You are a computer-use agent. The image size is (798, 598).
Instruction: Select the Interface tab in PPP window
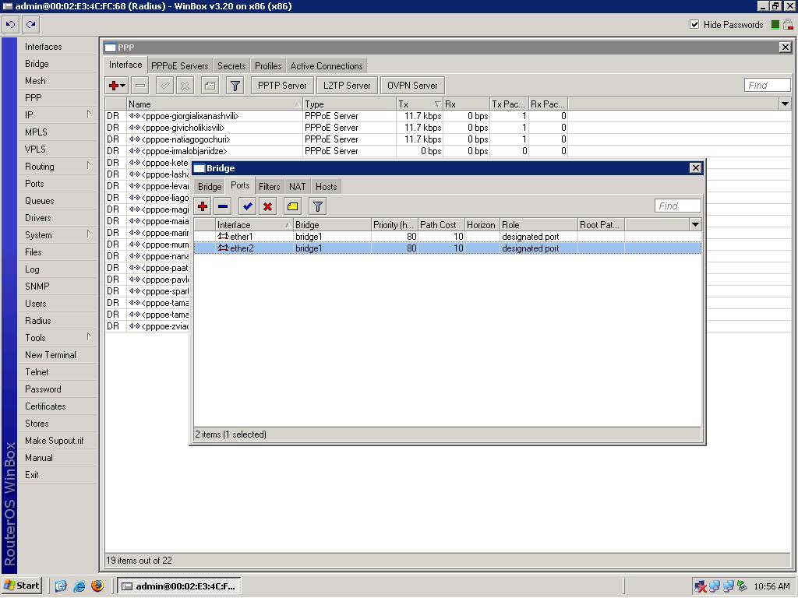(125, 65)
